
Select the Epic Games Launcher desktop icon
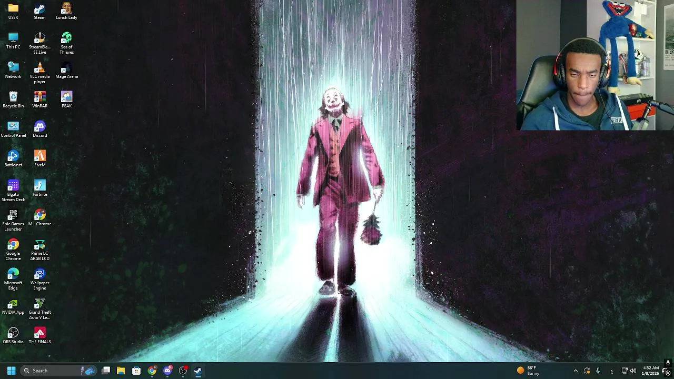tap(13, 221)
